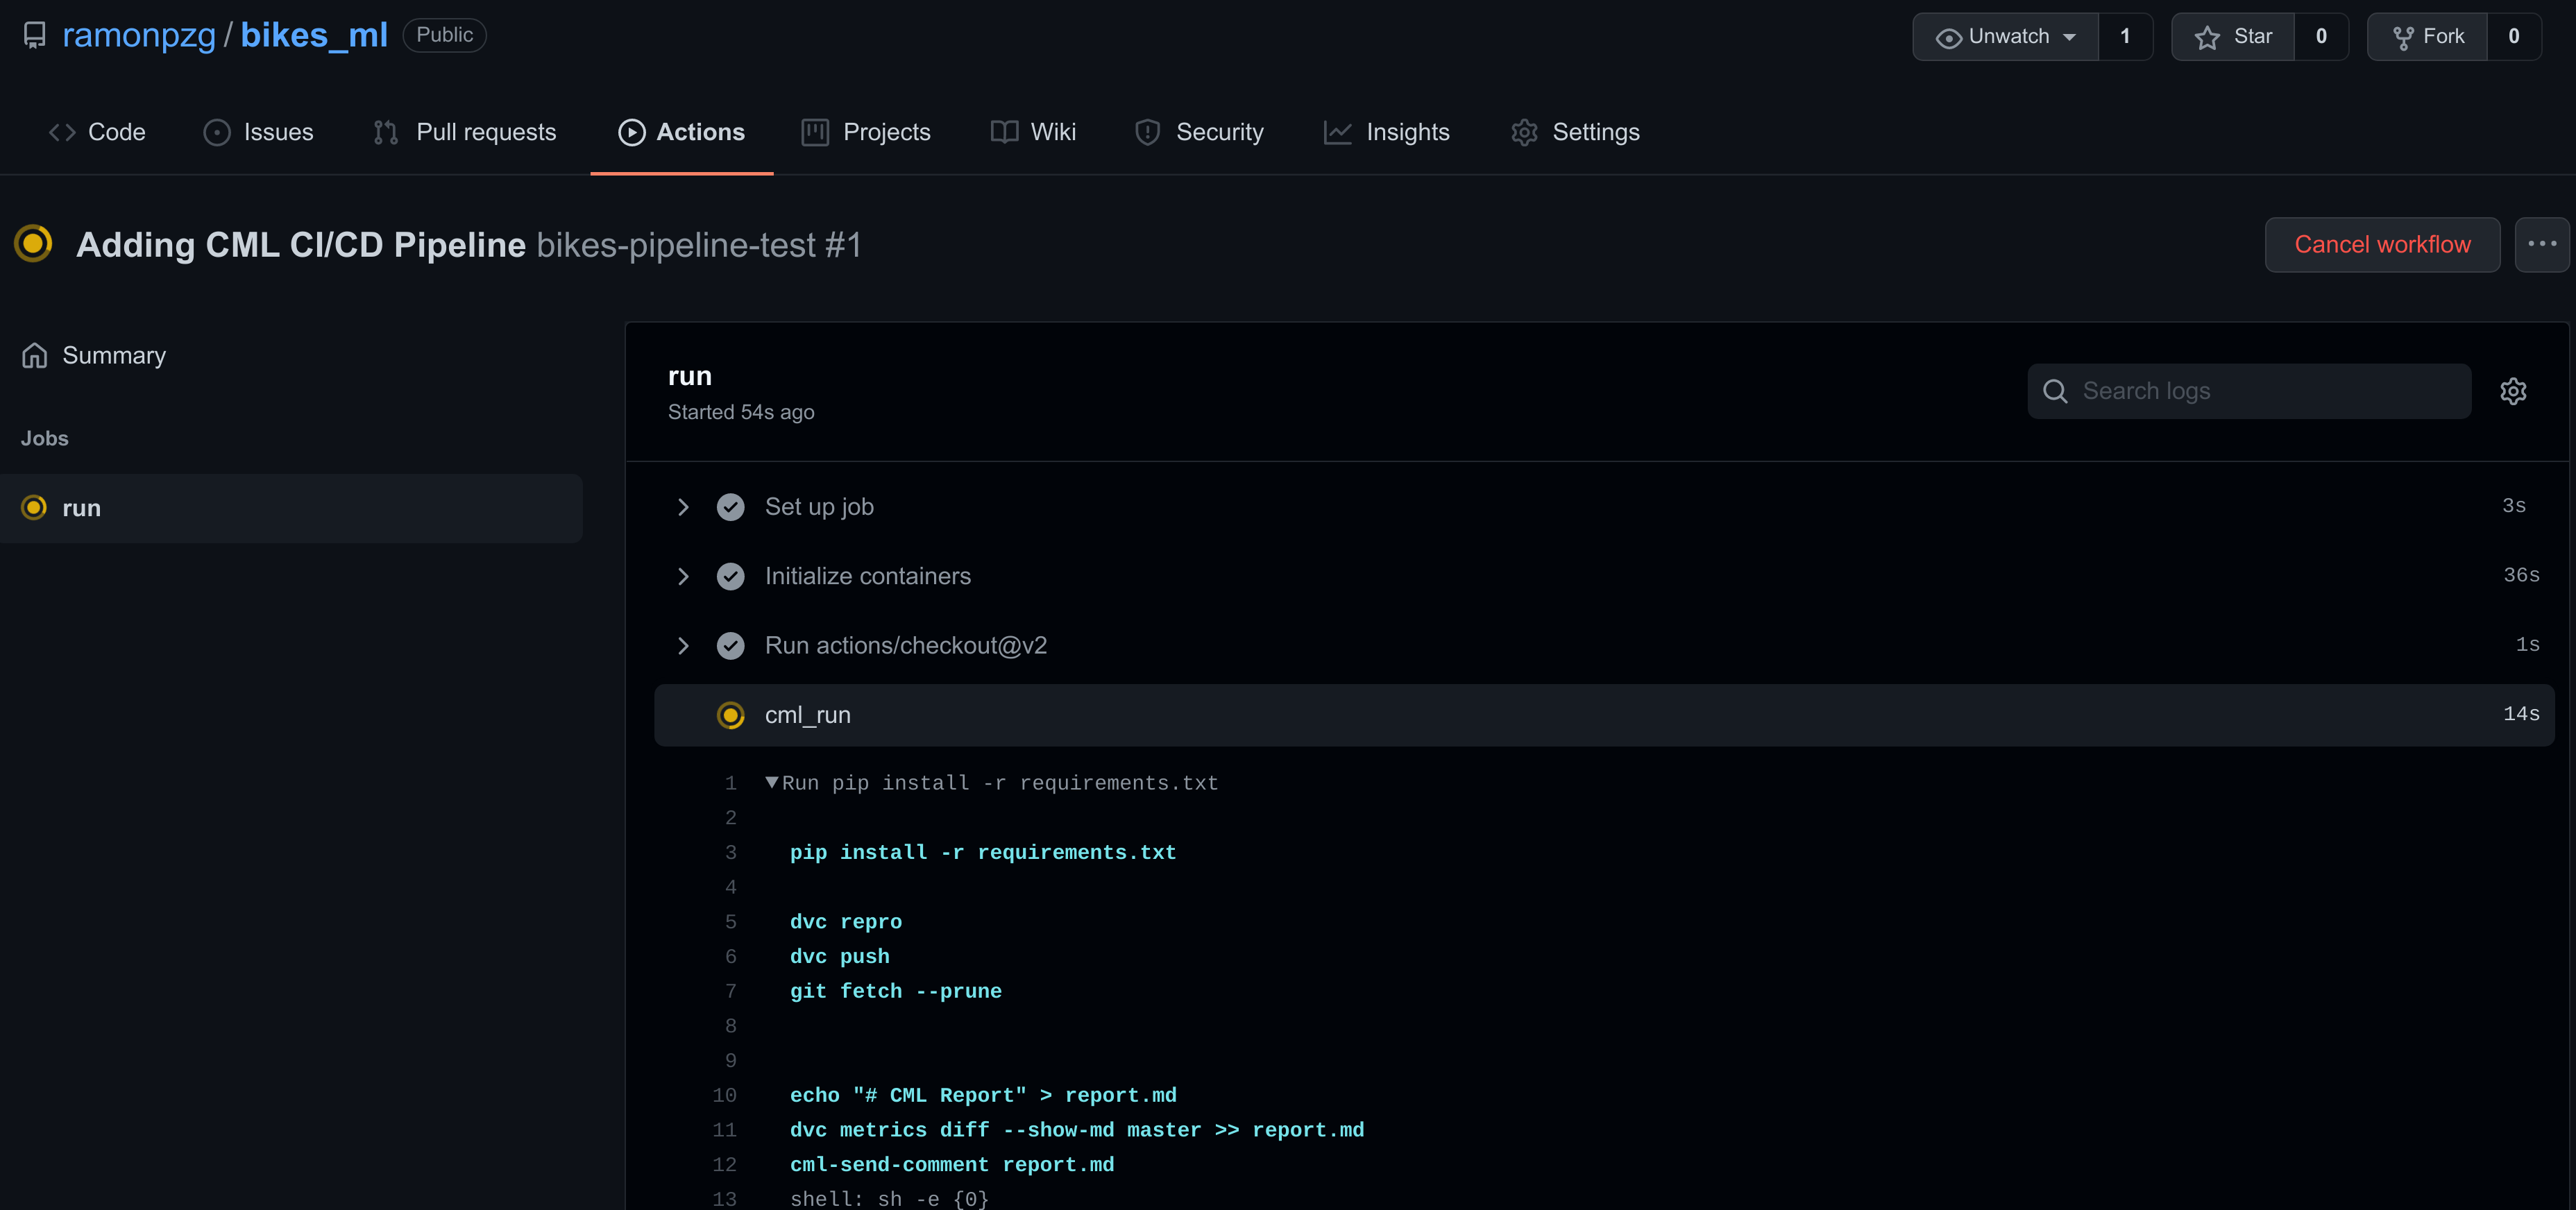The height and width of the screenshot is (1210, 2576).
Task: Open the Unwatch dropdown caret
Action: [x=2069, y=37]
